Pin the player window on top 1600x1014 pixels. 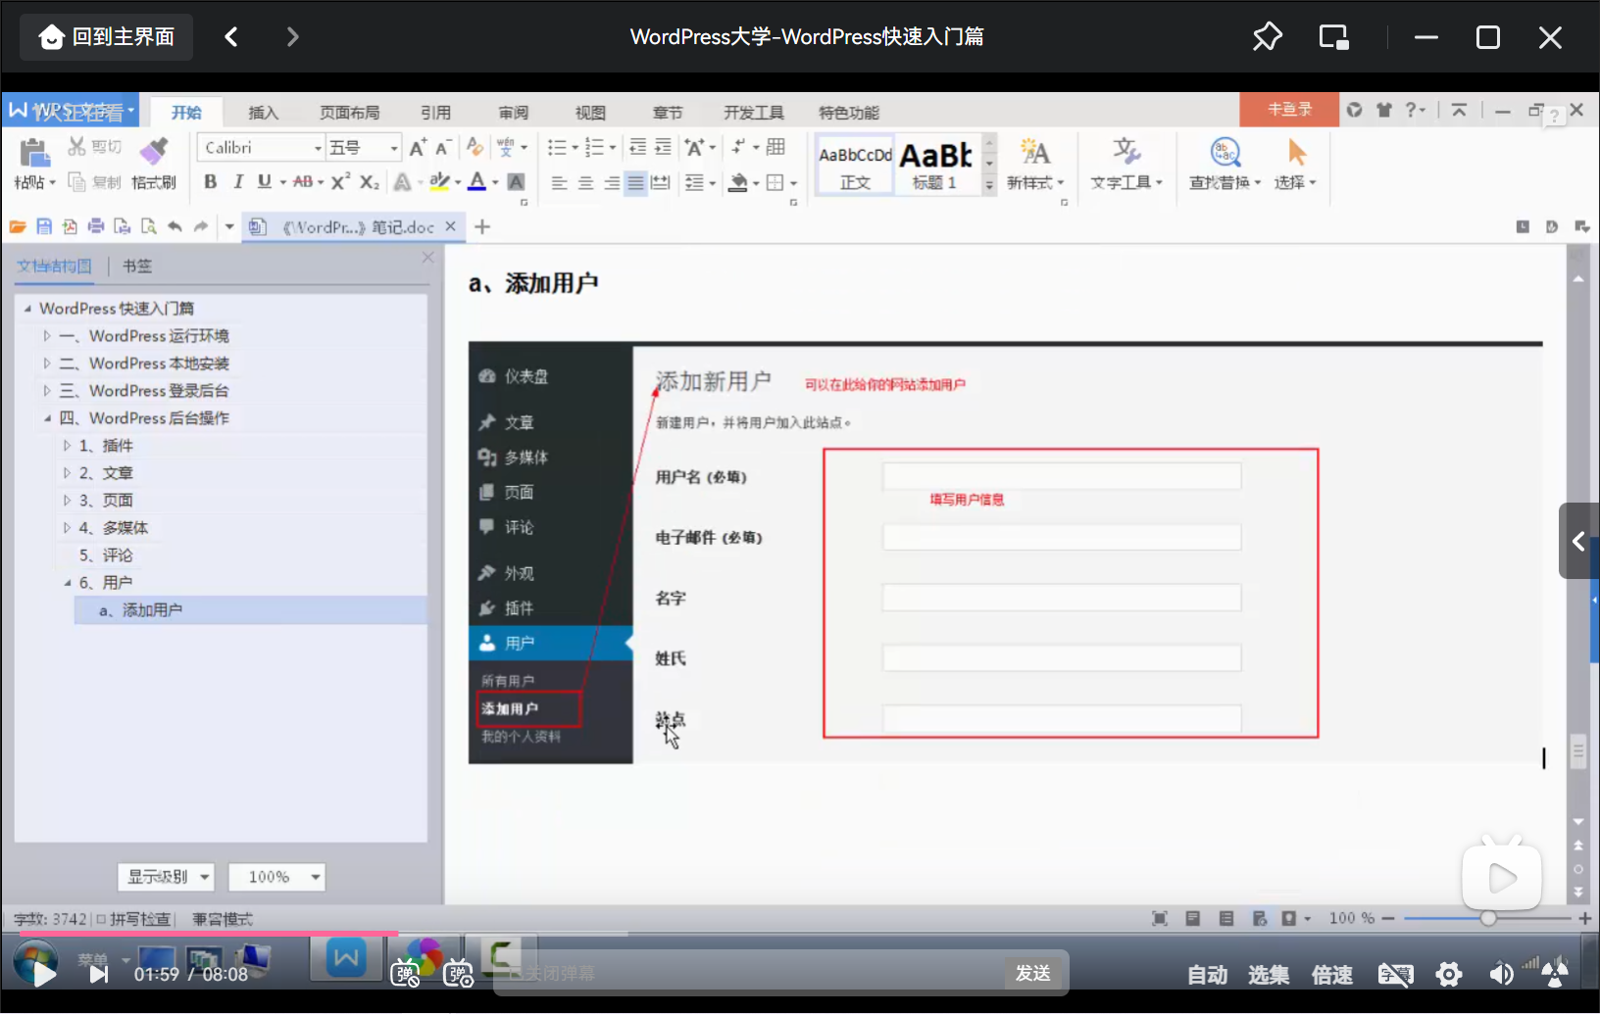point(1267,37)
